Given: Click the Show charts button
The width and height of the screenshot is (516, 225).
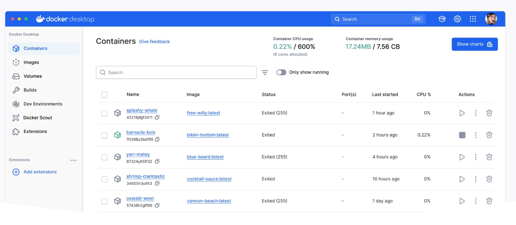Looking at the screenshot, I should (x=474, y=44).
